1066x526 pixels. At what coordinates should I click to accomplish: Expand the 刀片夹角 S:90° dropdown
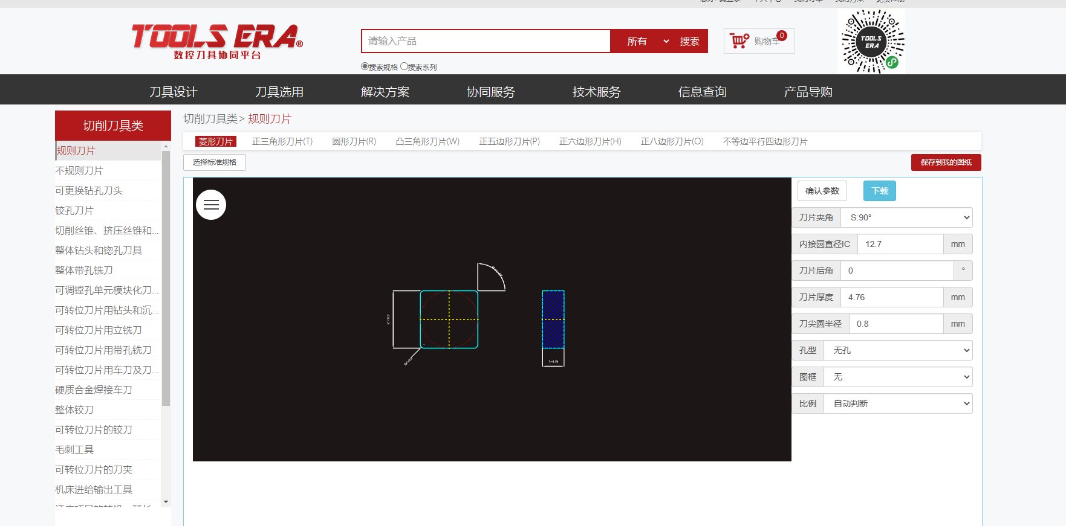click(x=906, y=217)
